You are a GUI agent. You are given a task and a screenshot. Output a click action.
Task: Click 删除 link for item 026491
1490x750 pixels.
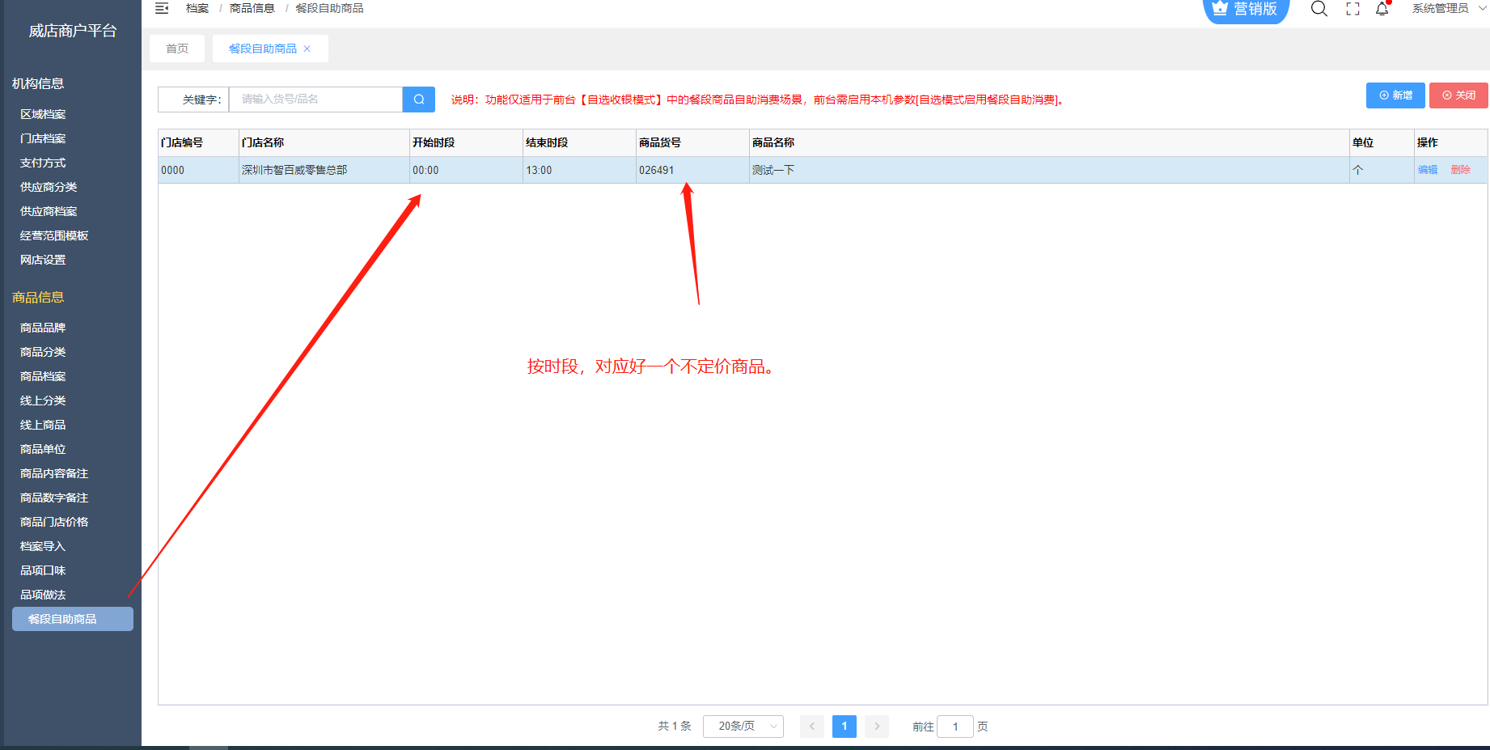[x=1460, y=170]
